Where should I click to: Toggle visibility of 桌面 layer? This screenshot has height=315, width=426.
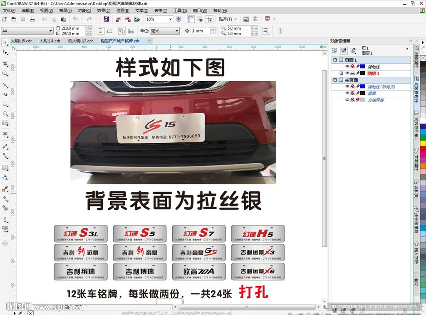tap(347, 93)
